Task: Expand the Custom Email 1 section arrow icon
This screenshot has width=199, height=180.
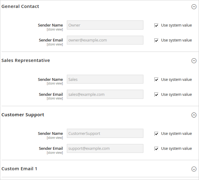Action: pyautogui.click(x=194, y=169)
